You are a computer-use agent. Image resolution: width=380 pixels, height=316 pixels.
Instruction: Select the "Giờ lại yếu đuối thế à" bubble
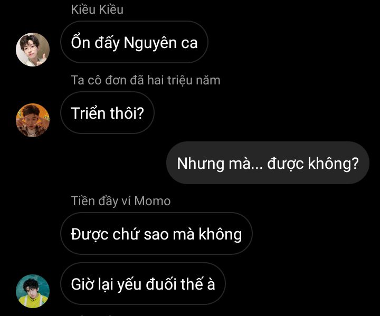[x=142, y=284]
